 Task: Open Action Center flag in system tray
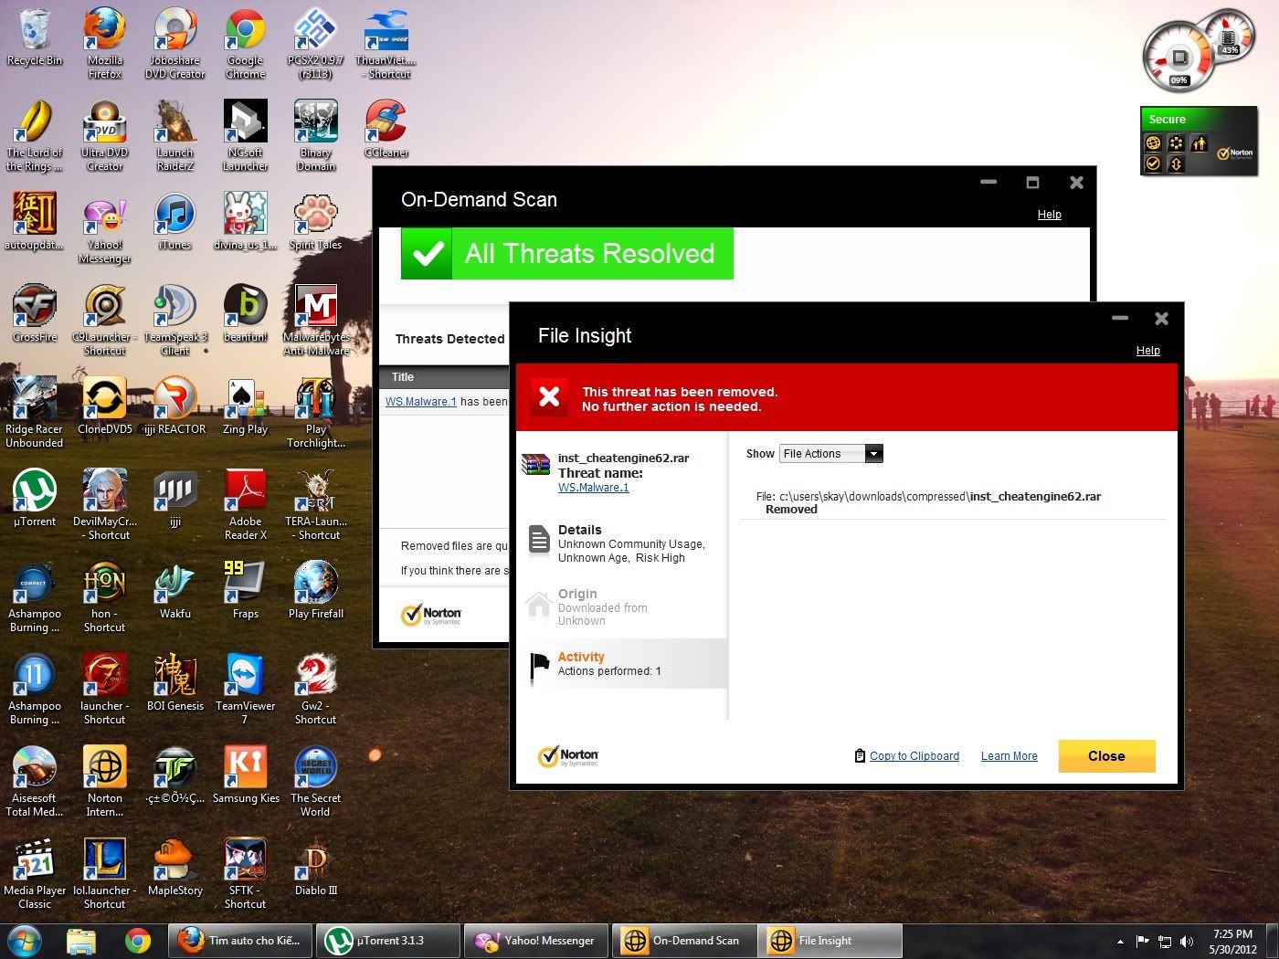point(1142,942)
